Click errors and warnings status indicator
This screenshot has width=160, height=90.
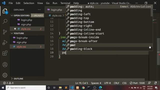[8, 83]
